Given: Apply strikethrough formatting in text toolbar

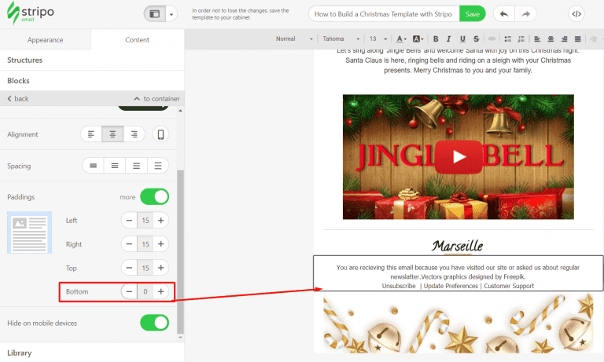Looking at the screenshot, I should tap(475, 38).
